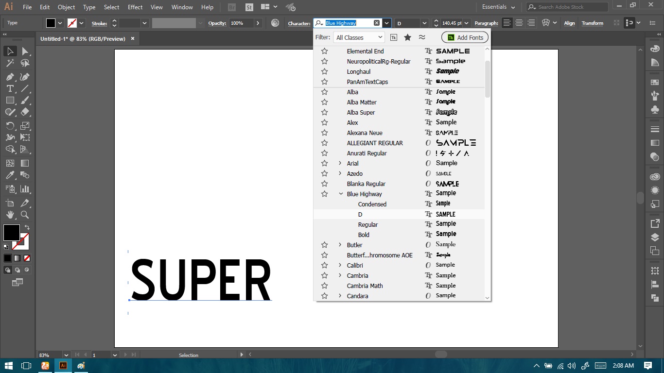Screen dimensions: 664x373
Task: Click the None color button below swatches
Action: tap(27, 258)
